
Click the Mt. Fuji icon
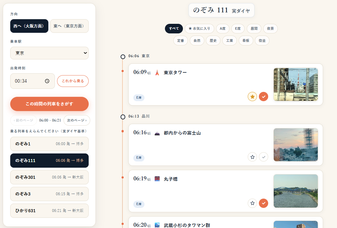pos(157,133)
